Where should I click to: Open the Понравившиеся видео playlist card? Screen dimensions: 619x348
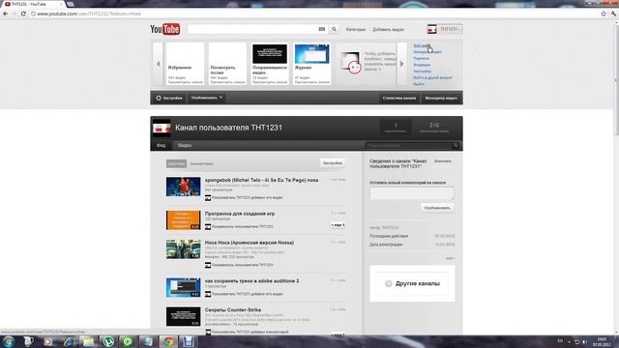[x=270, y=64]
